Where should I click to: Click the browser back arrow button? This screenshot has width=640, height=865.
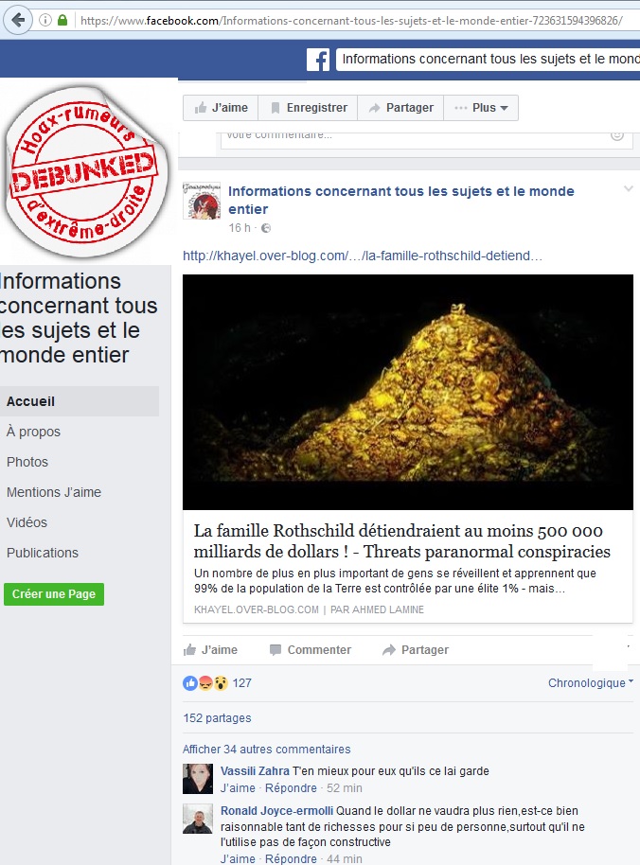pyautogui.click(x=18, y=21)
